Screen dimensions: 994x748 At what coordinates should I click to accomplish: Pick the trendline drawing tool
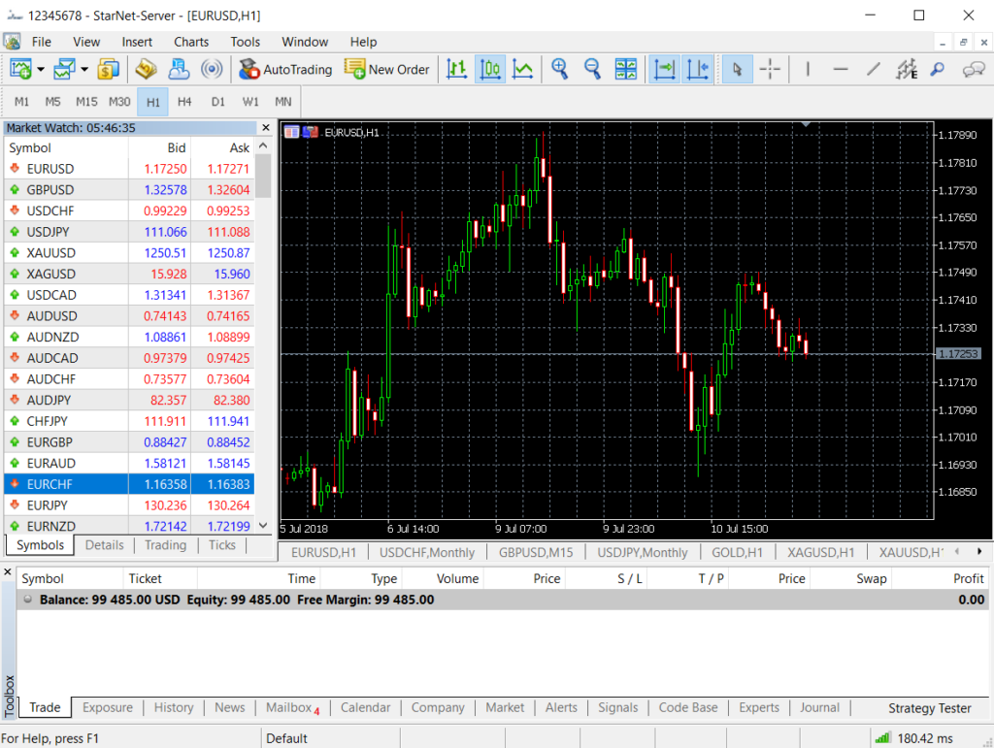pos(874,69)
